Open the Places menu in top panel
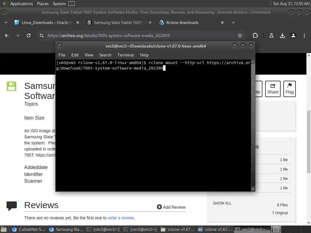The width and height of the screenshot is (311, 233). click(43, 4)
